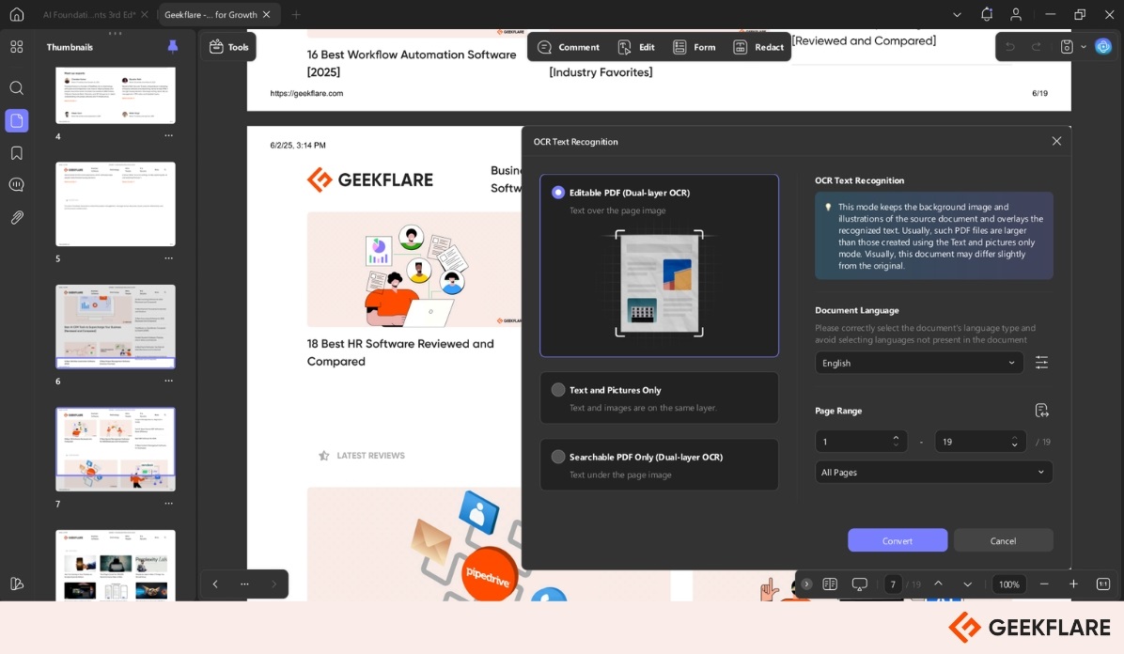Redo the last action

(x=1036, y=47)
